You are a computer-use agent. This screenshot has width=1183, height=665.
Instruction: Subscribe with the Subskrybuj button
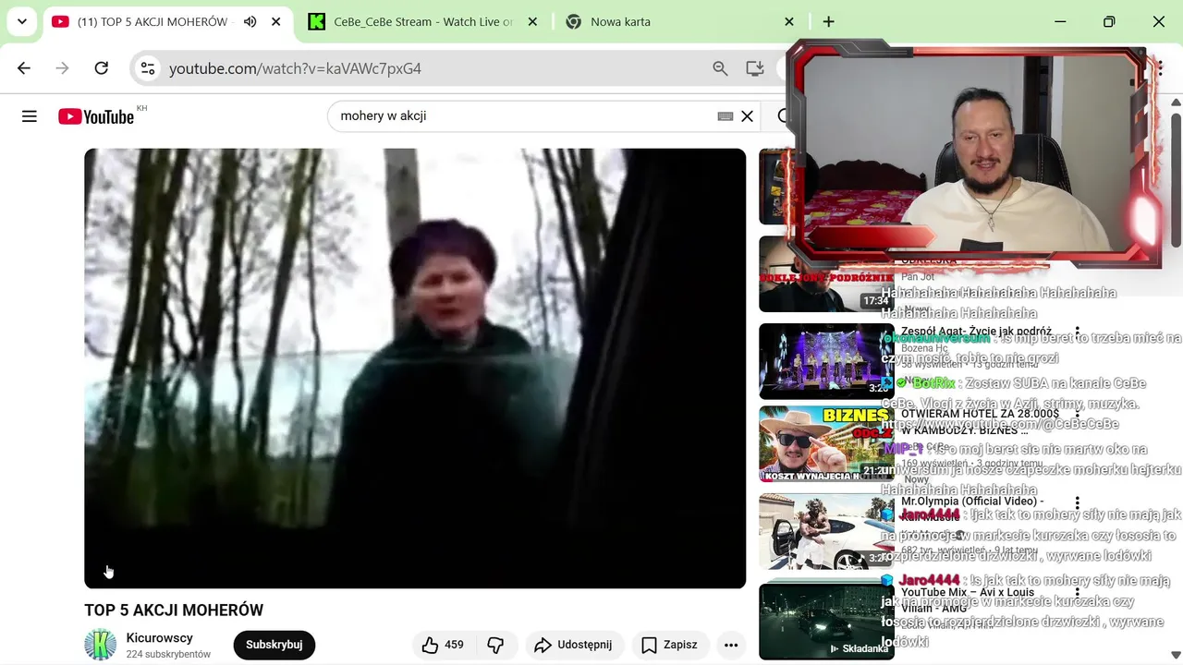274,645
